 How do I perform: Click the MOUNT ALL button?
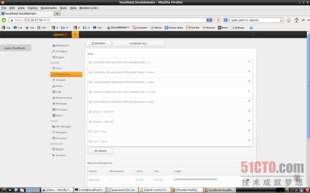138,43
